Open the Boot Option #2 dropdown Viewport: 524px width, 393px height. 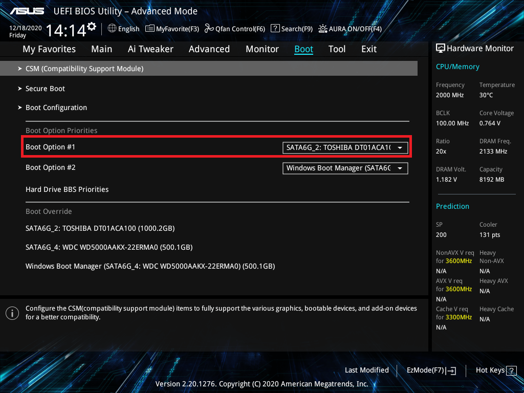(x=345, y=168)
